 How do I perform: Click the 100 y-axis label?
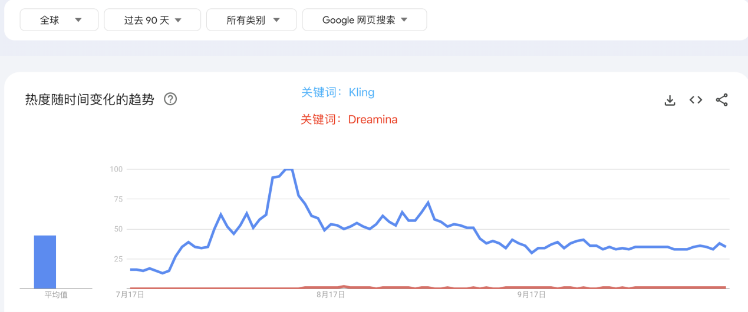pyautogui.click(x=116, y=169)
